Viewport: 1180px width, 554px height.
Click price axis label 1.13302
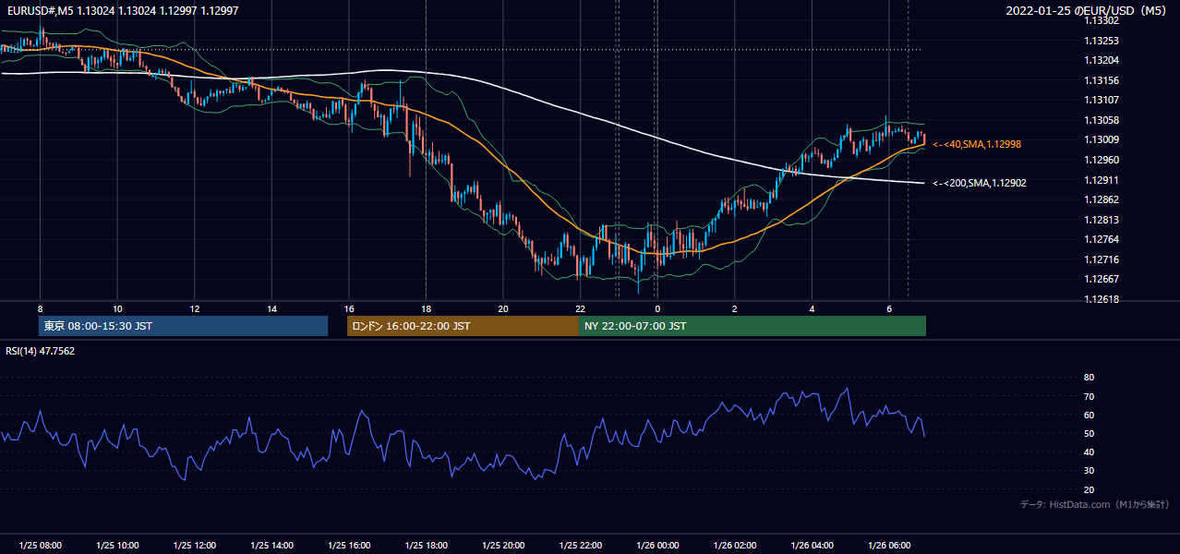pos(1102,20)
